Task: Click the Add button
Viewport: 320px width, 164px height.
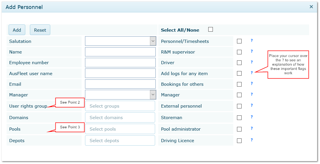Action: point(17,30)
